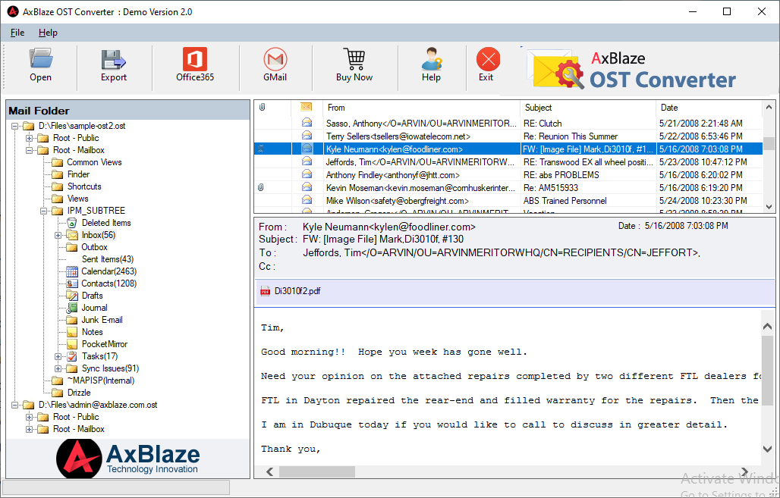Expand Root - Public under sample-ost2.ost
This screenshot has width=780, height=498.
pyautogui.click(x=30, y=138)
